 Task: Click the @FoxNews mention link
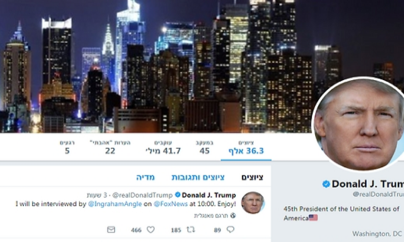pos(171,204)
